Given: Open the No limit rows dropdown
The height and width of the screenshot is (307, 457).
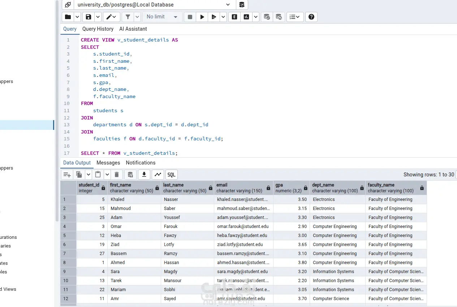Looking at the screenshot, I should 162,17.
